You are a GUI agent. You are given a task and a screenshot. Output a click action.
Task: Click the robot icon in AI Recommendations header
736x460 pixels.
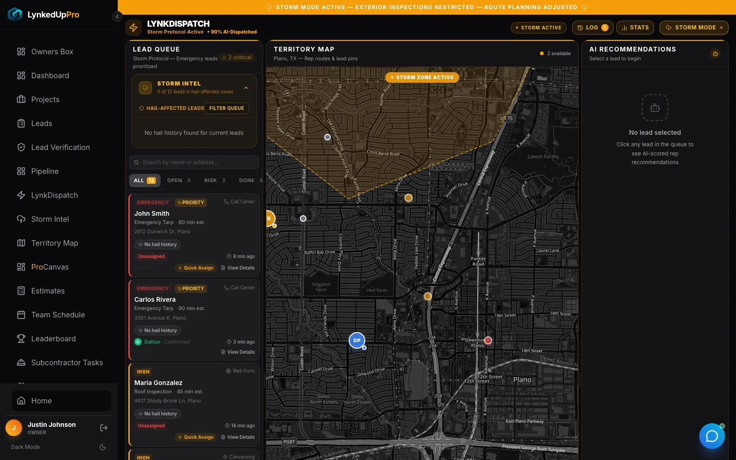[x=715, y=54]
